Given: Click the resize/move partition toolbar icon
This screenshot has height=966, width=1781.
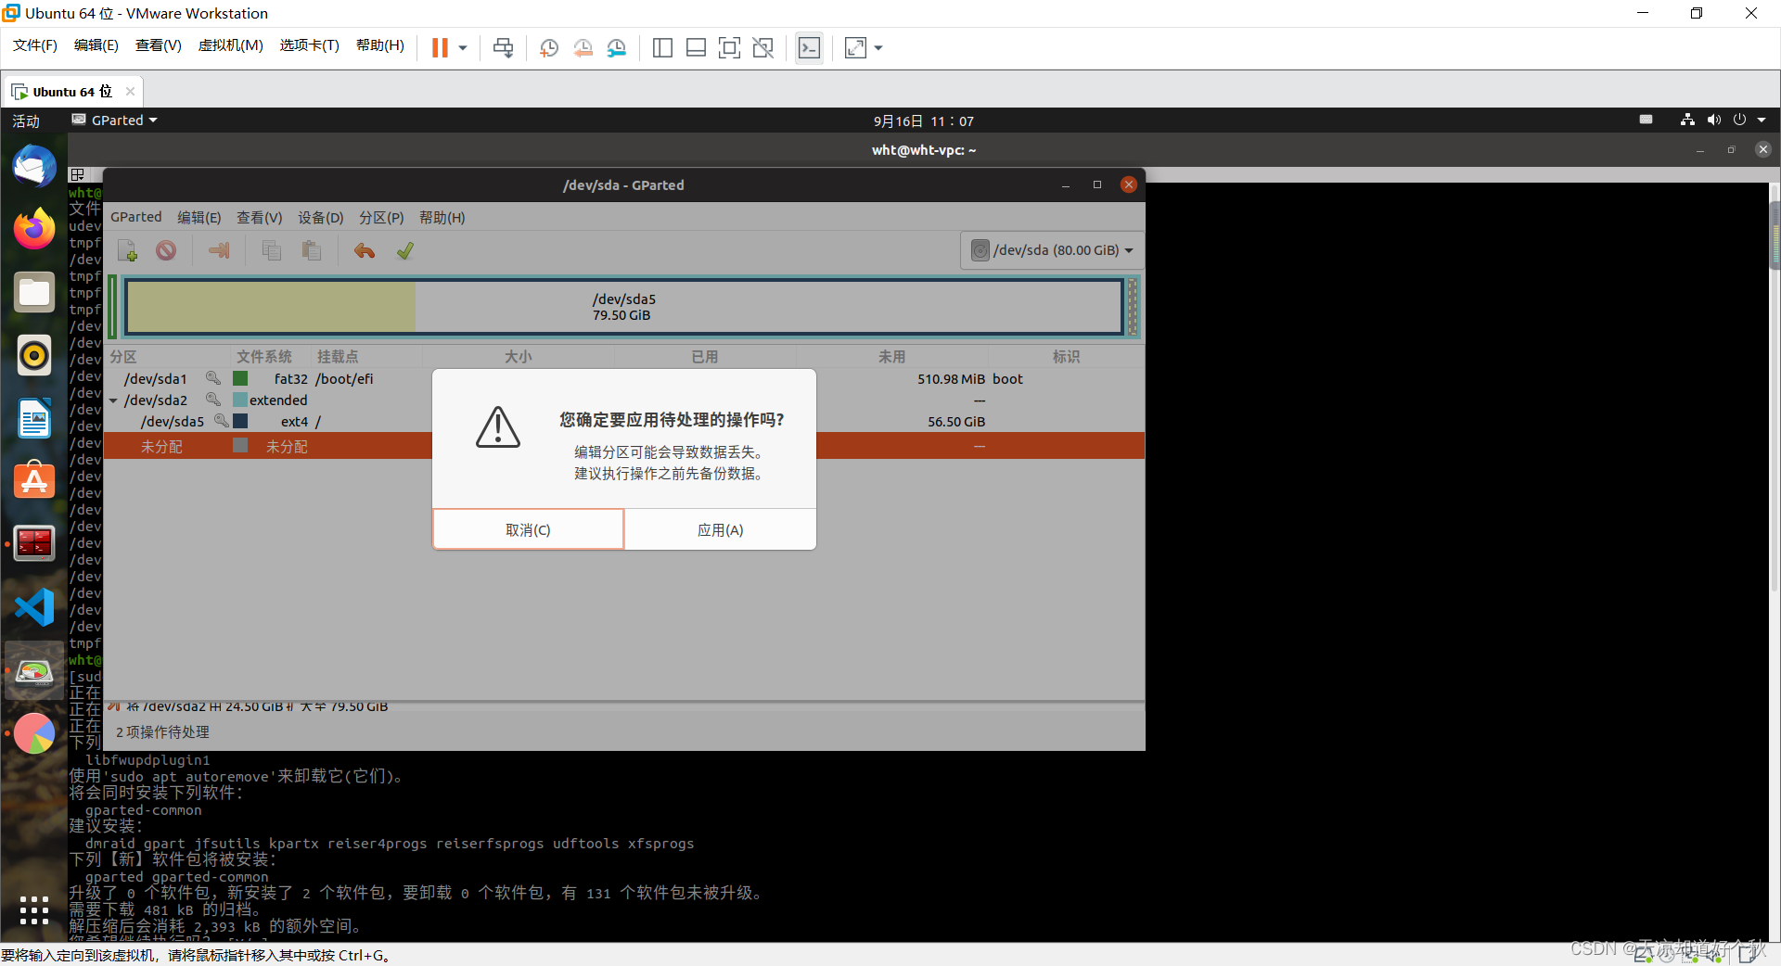Looking at the screenshot, I should pos(219,250).
